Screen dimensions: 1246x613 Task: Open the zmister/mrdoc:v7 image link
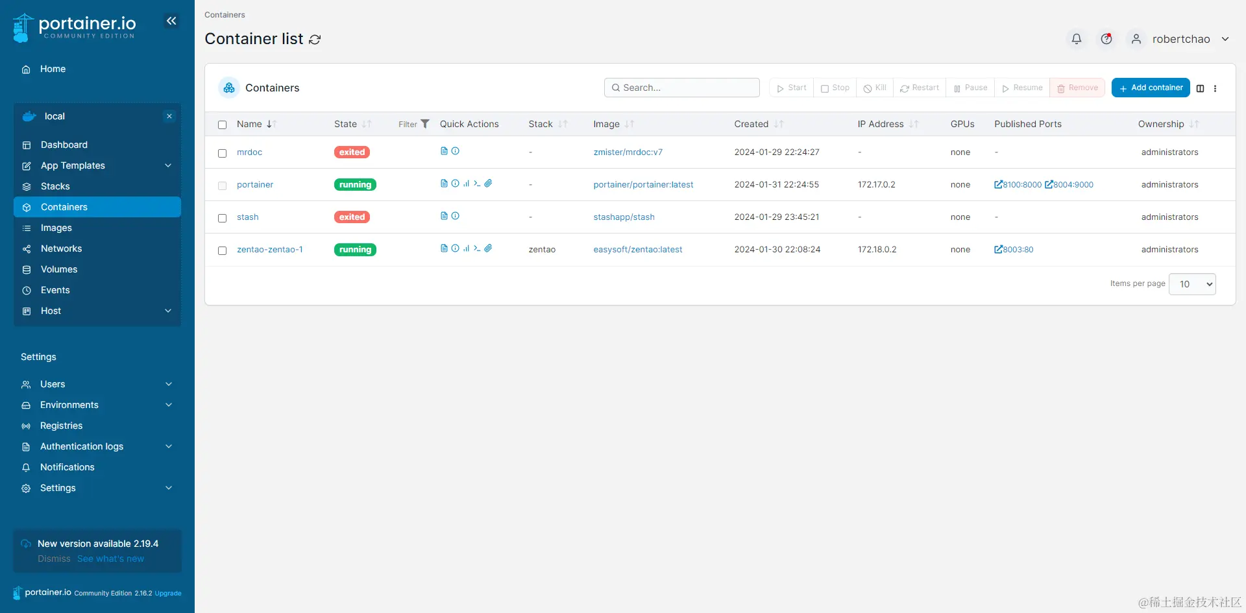[628, 152]
